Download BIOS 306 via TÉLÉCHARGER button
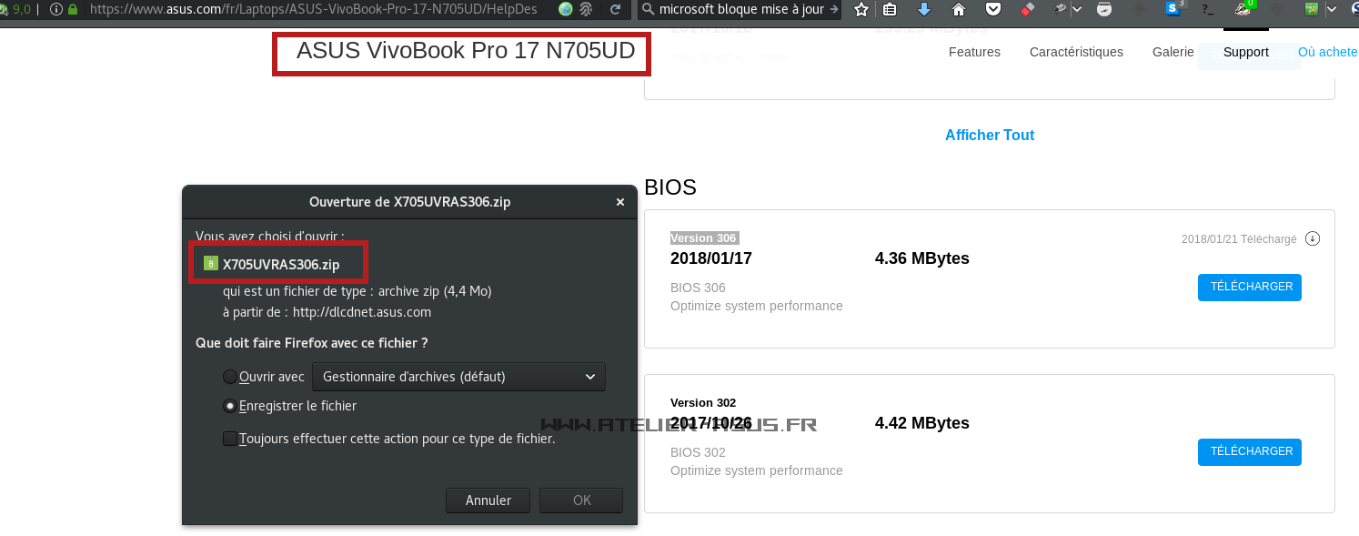 click(x=1249, y=287)
